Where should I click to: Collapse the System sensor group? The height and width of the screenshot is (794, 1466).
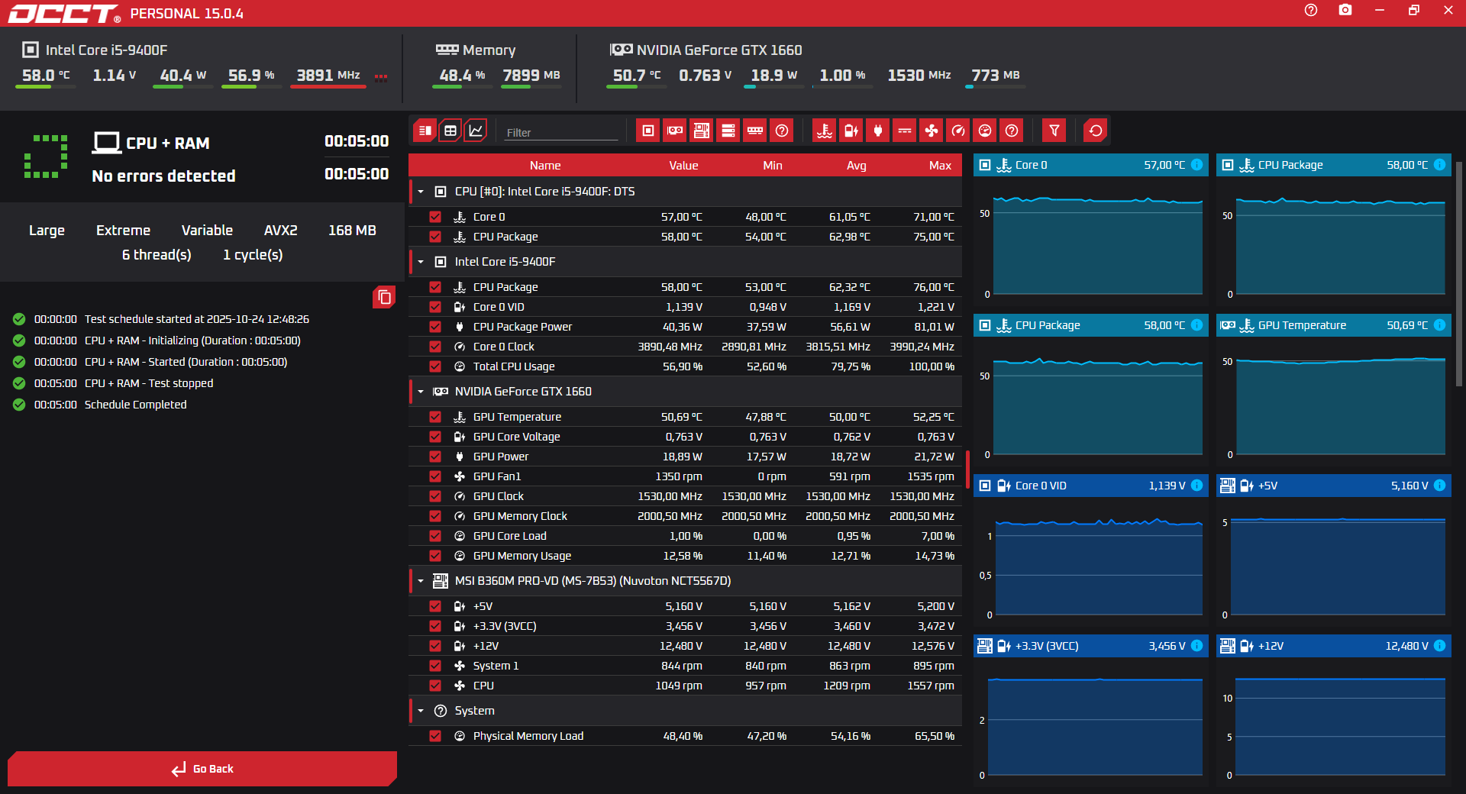click(421, 711)
